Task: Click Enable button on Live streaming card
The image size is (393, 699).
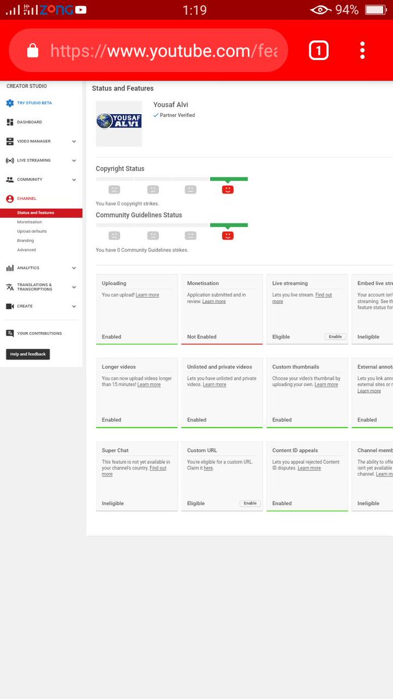Action: 335,337
